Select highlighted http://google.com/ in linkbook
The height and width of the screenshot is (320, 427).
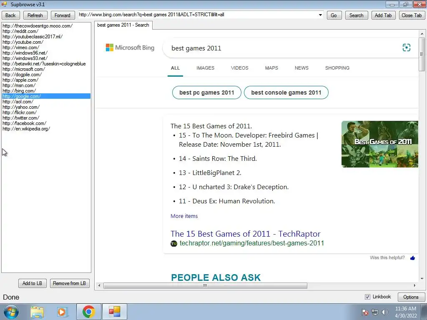(x=46, y=96)
